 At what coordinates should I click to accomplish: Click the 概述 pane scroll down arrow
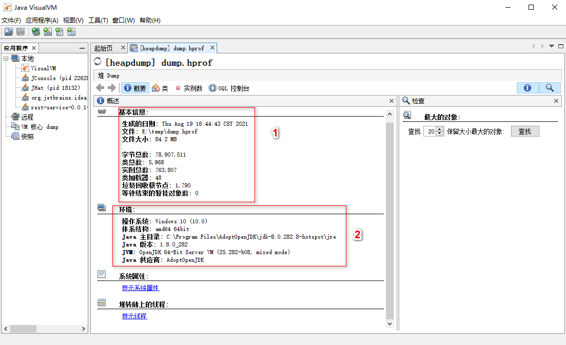tap(389, 323)
